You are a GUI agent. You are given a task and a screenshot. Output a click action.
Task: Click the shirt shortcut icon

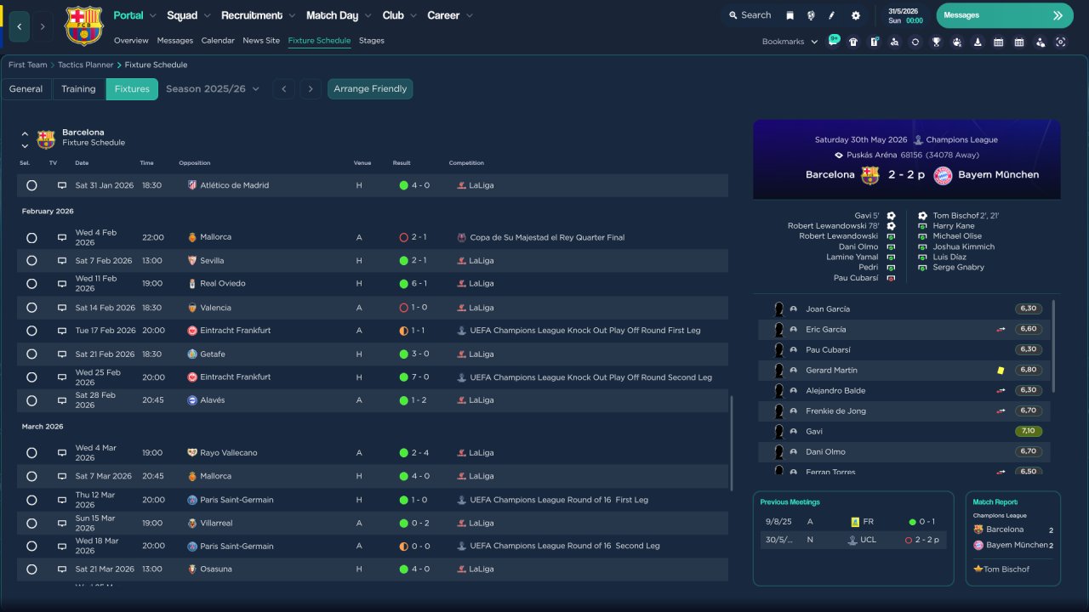point(853,42)
